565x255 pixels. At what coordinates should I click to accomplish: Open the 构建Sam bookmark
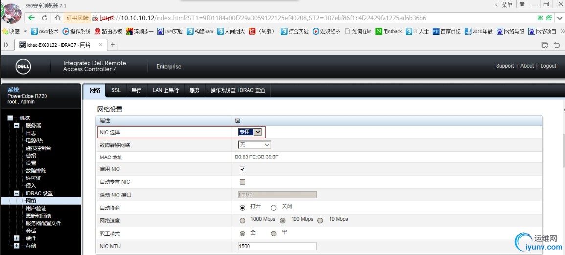(x=200, y=31)
